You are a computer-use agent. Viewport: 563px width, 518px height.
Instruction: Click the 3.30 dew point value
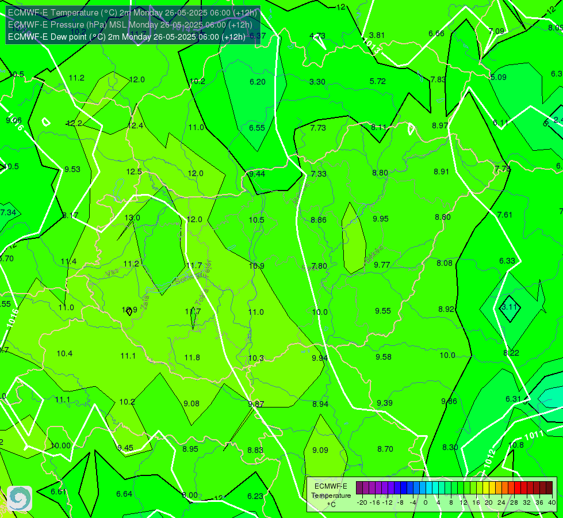pos(317,82)
